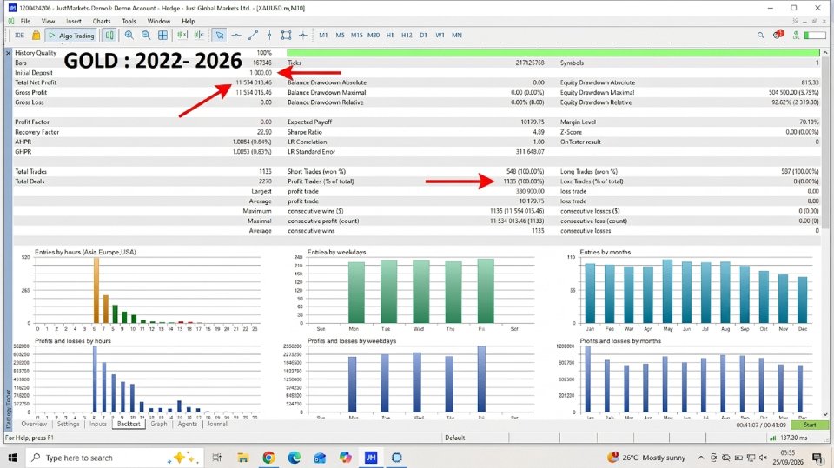The image size is (834, 468).
Task: Show hidden tray icons chevron
Action: tap(700, 458)
